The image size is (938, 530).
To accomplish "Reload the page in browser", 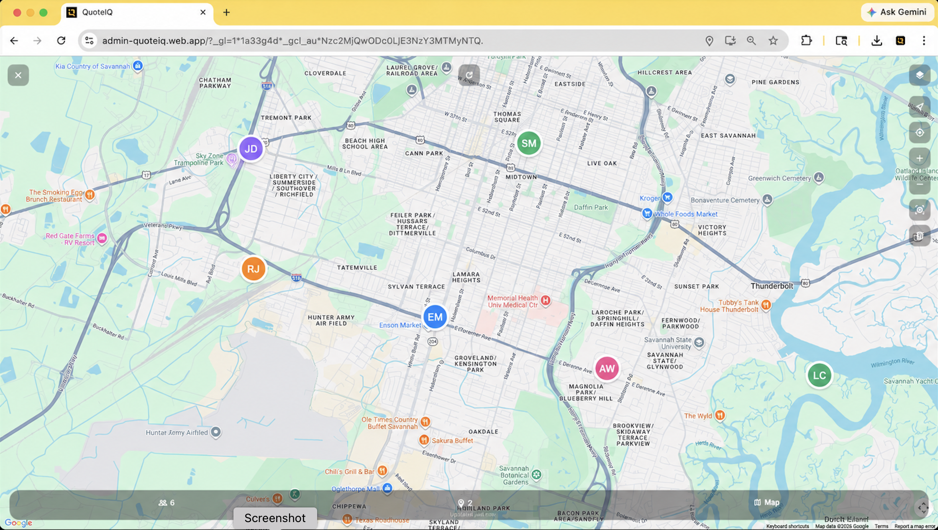I will 61,41.
